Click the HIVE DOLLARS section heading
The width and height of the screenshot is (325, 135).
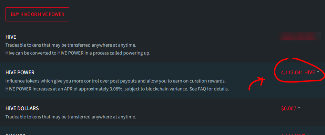coord(22,108)
